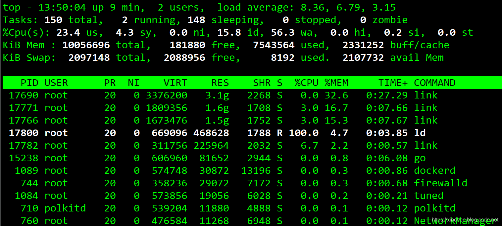Viewport: 502px width, 226px height.
Task: Click the 181880 free memory value
Action: (x=187, y=45)
